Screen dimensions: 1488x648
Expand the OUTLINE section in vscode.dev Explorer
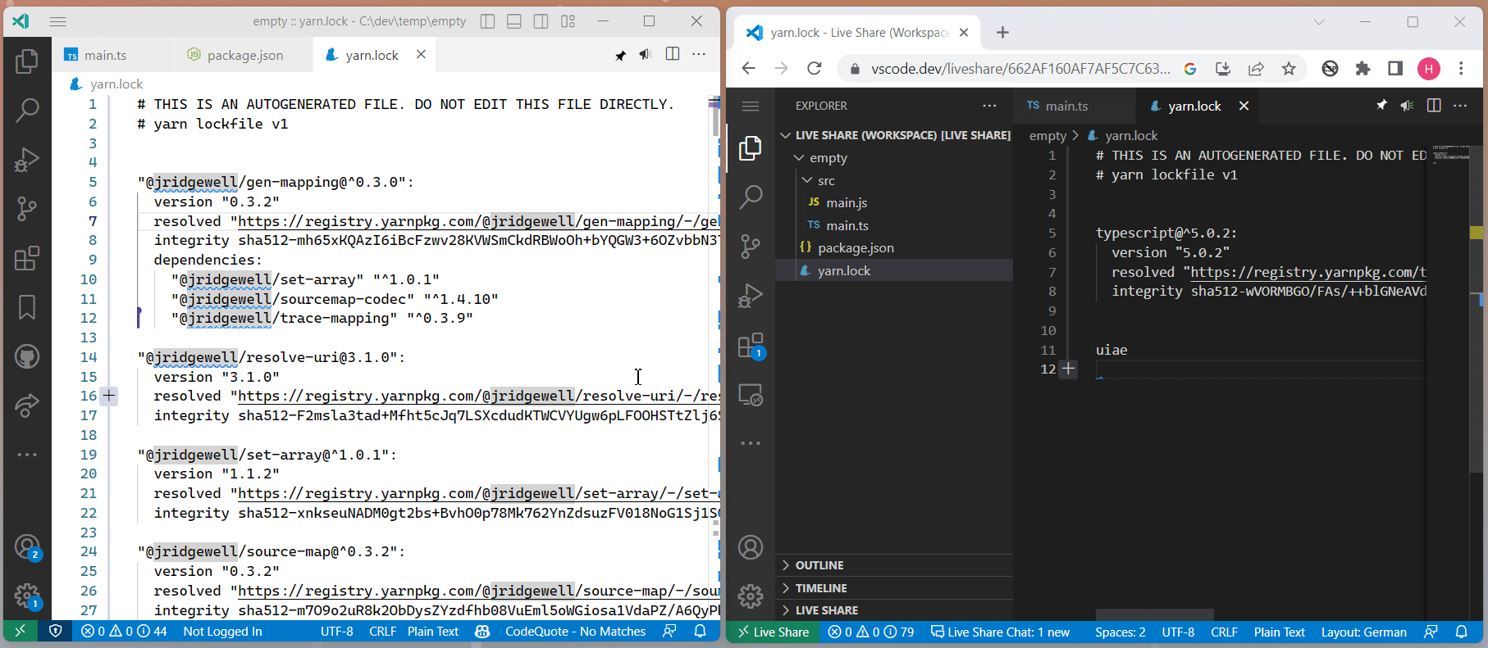pyautogui.click(x=894, y=565)
